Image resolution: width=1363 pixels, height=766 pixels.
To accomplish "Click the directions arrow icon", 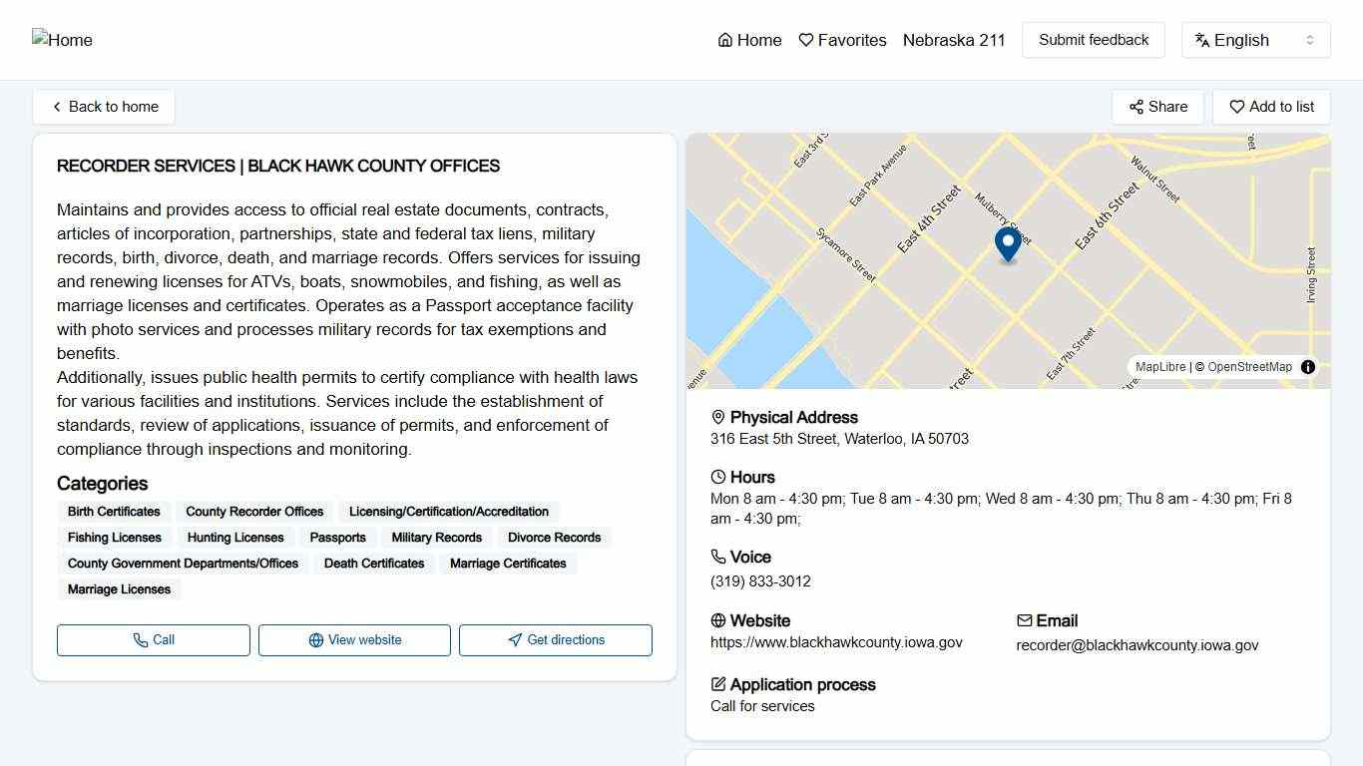I will click(516, 639).
